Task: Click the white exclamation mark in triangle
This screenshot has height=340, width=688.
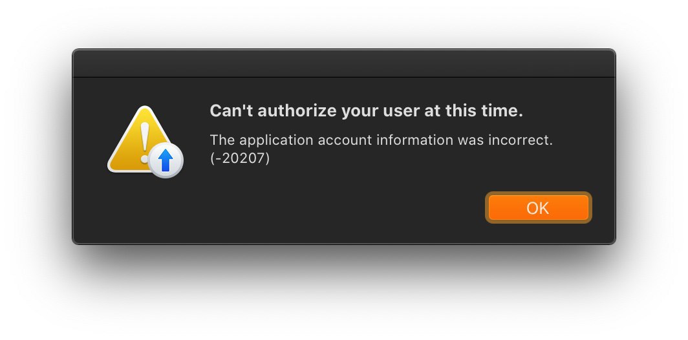Action: 144,143
